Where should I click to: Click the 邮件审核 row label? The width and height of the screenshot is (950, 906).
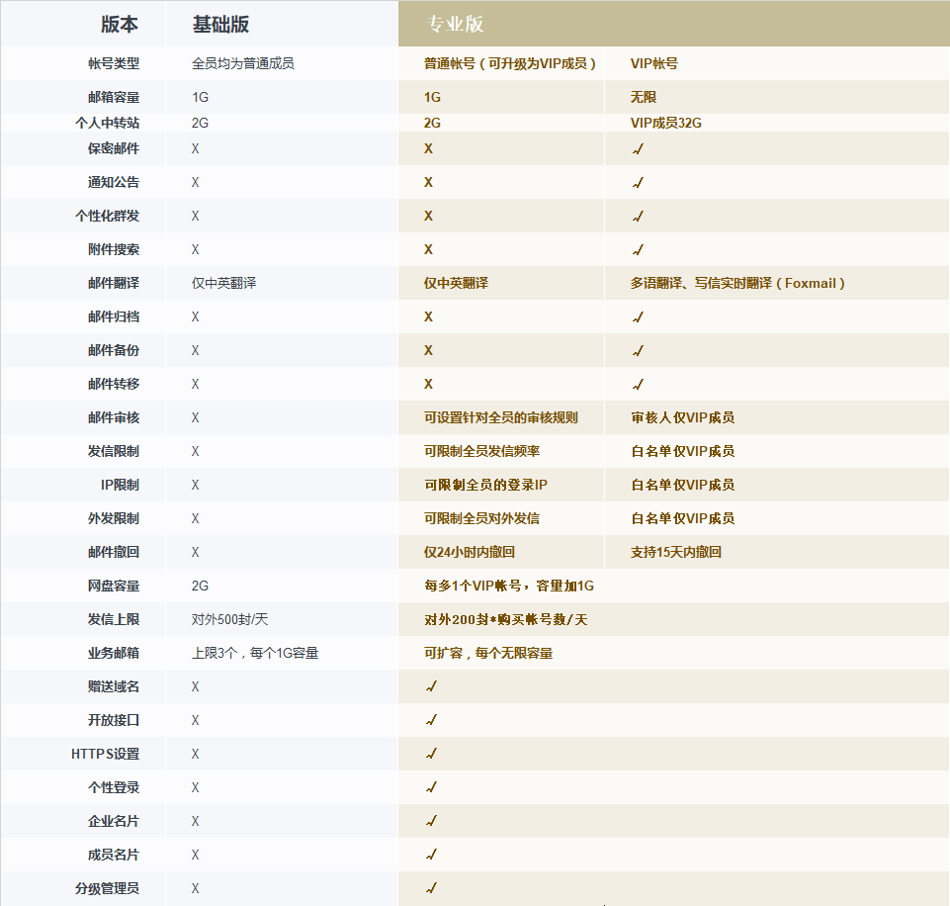click(114, 417)
